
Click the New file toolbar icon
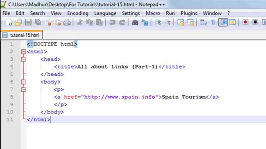point(9,22)
